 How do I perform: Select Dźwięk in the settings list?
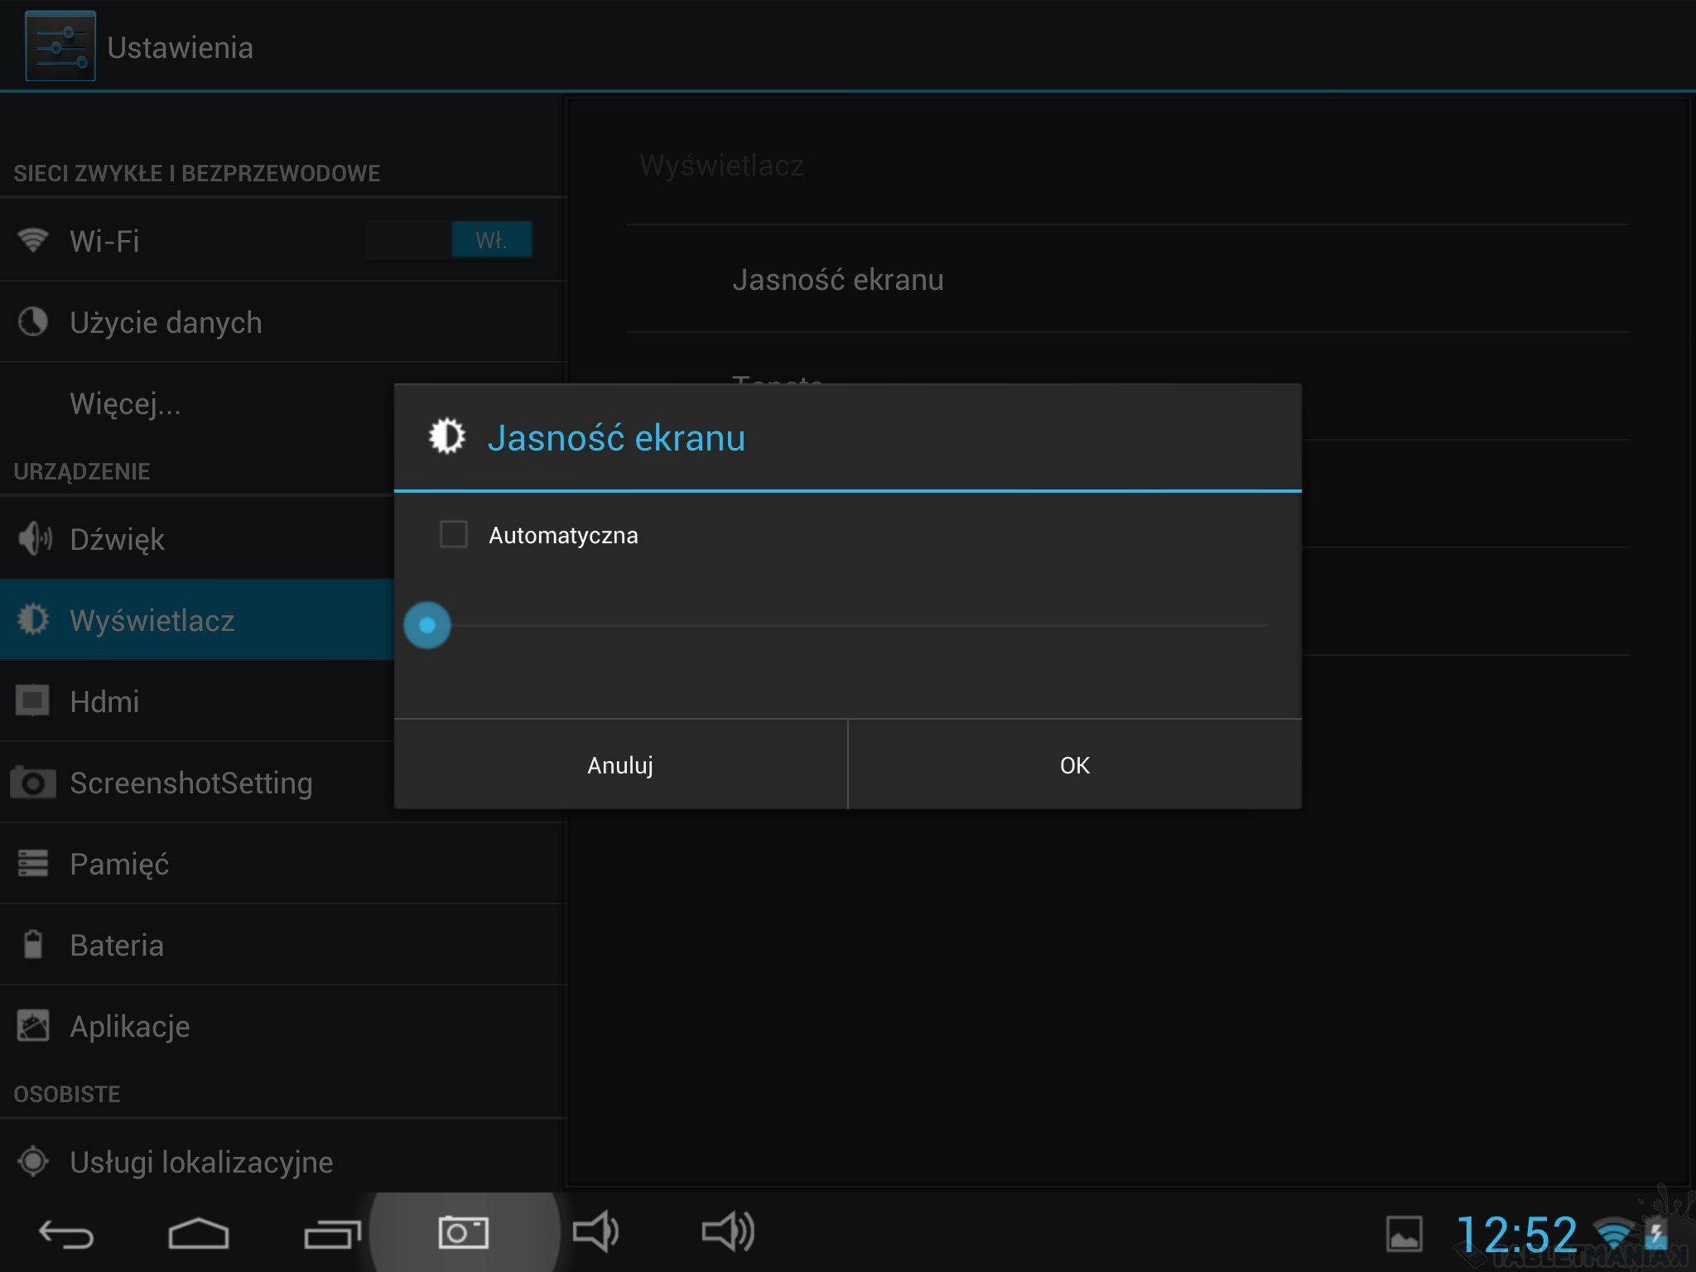pos(117,539)
